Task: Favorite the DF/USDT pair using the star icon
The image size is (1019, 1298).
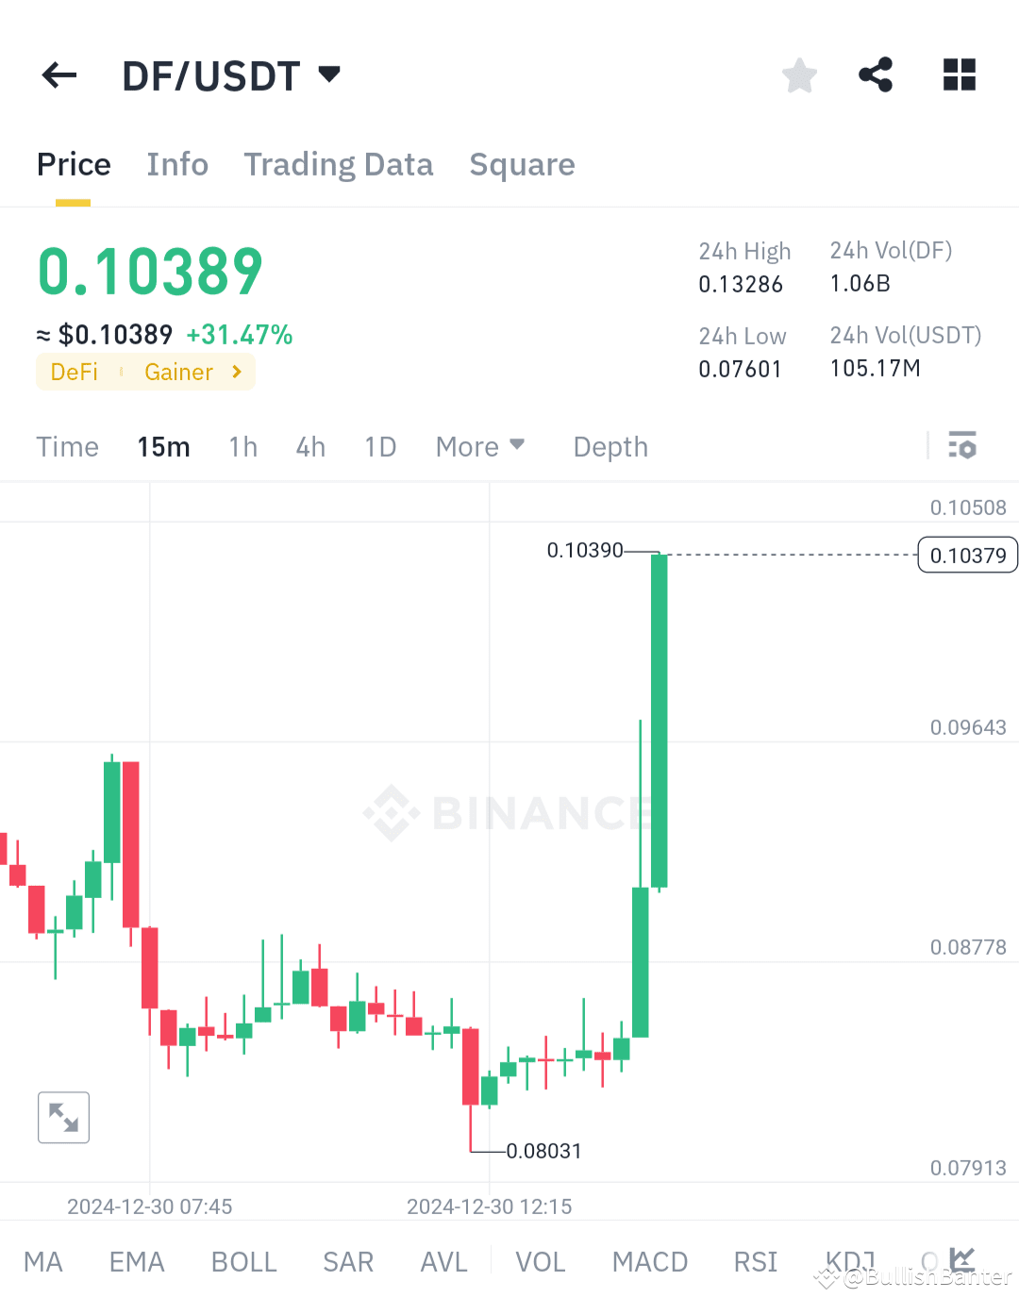Action: point(799,75)
